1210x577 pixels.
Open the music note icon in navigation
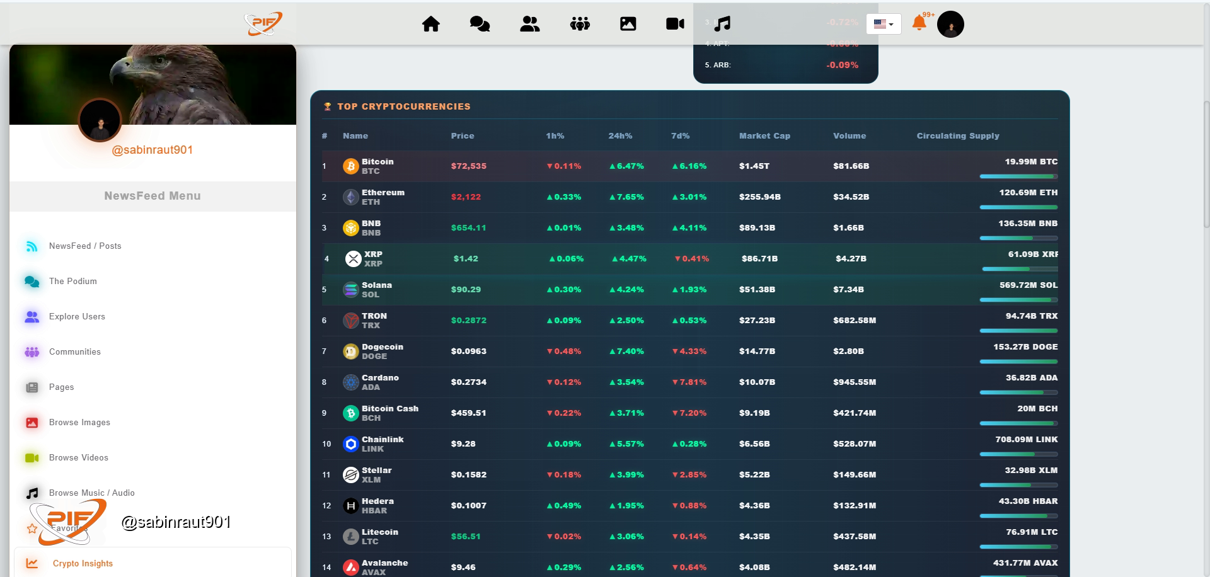tap(723, 24)
